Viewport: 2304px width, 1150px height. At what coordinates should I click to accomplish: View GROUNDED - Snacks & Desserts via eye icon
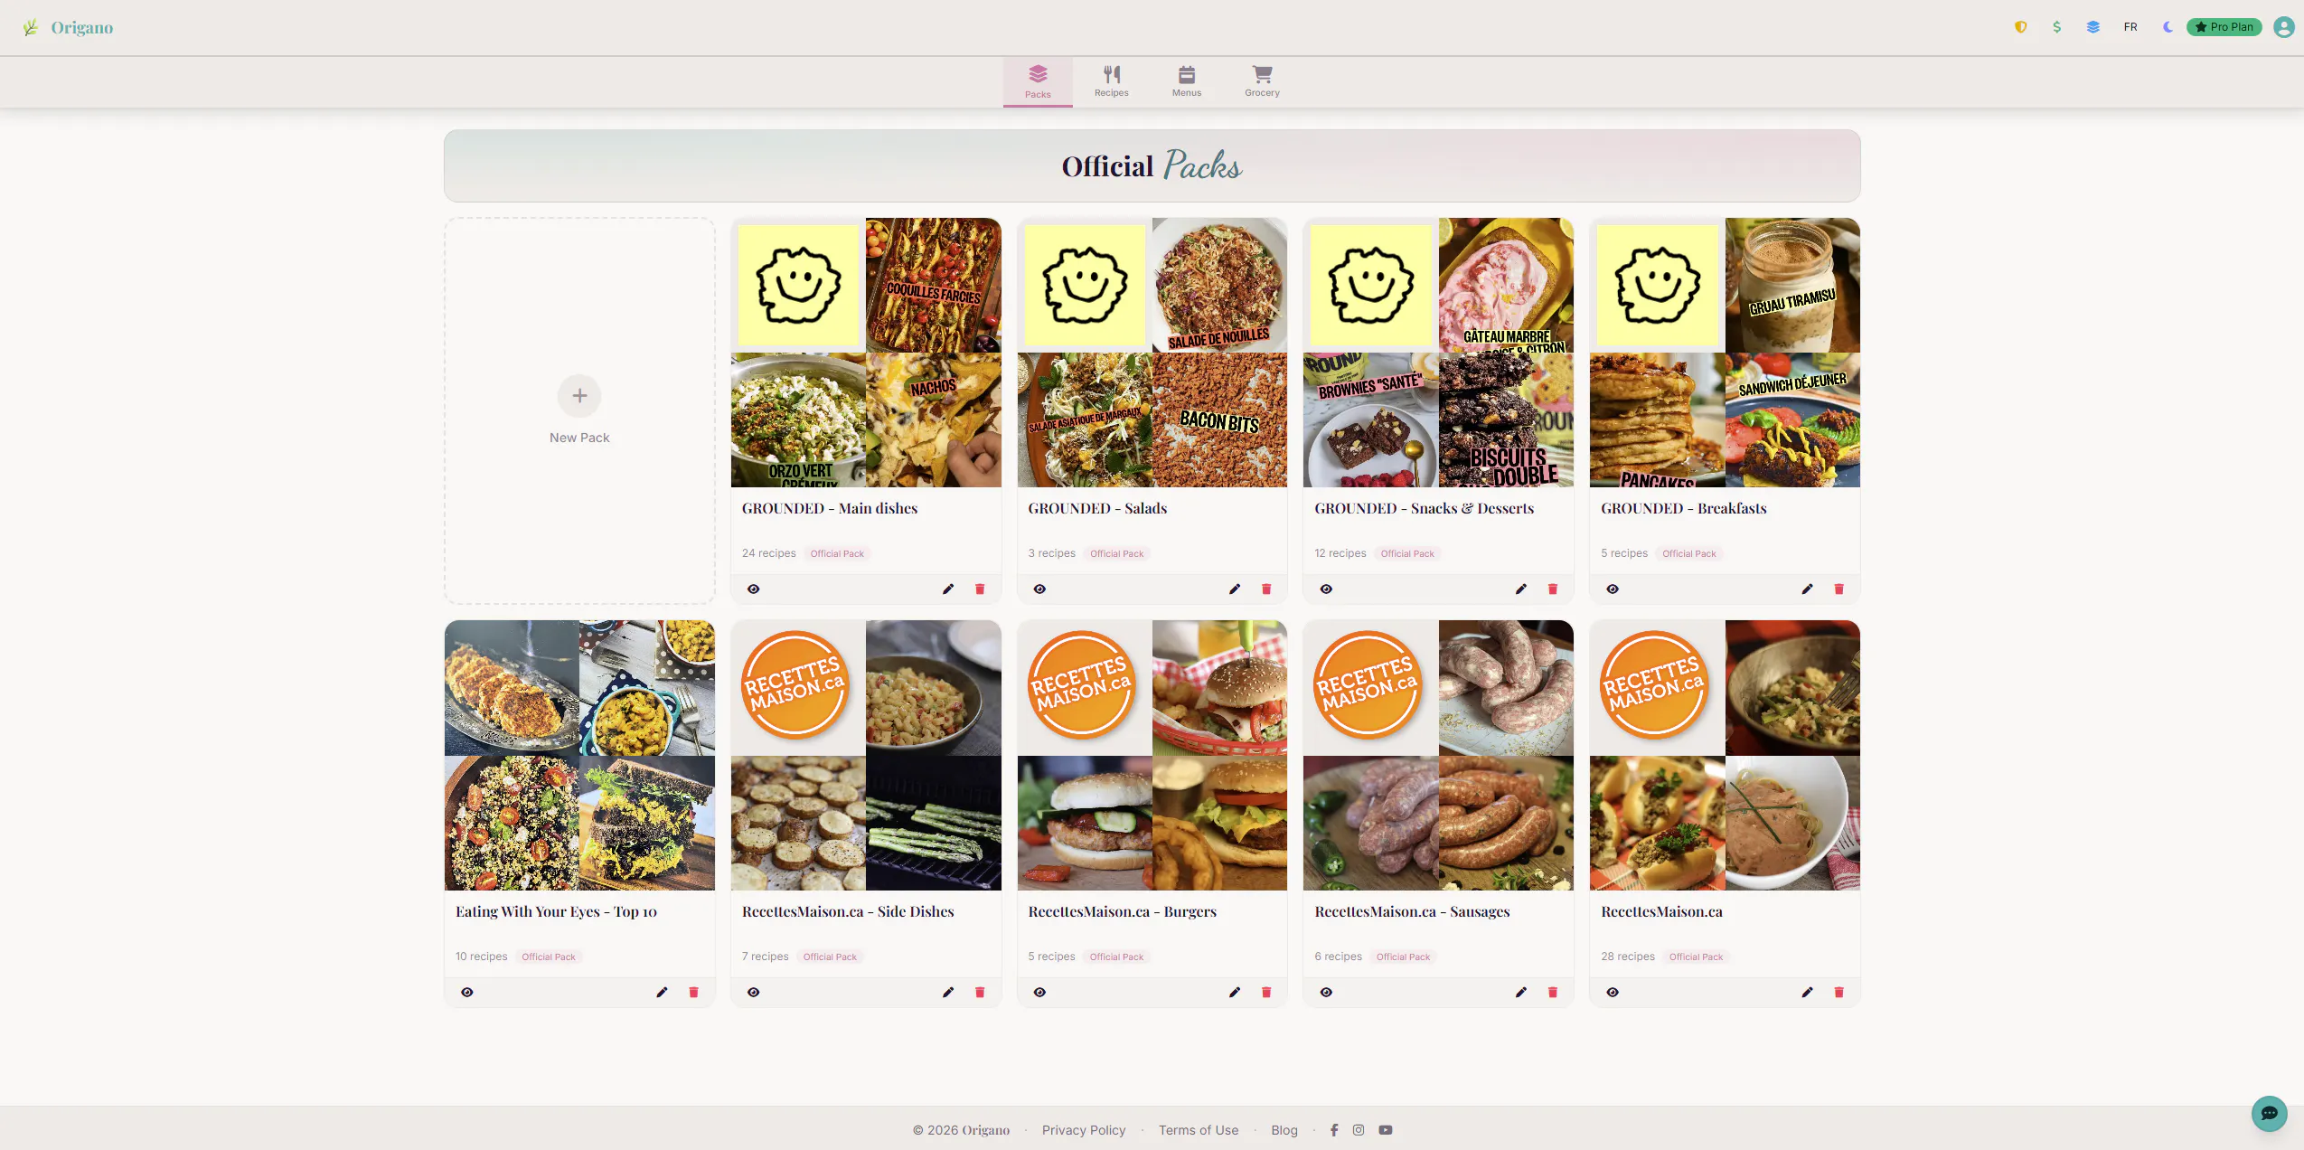pos(1326,589)
